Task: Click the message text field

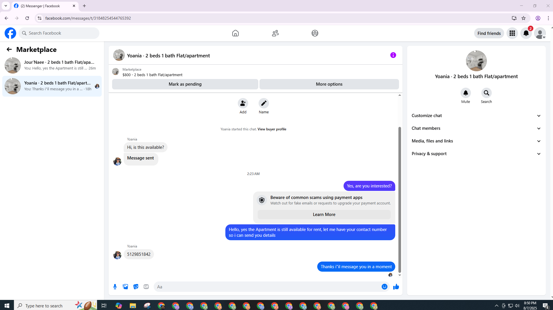Action: tap(267, 287)
